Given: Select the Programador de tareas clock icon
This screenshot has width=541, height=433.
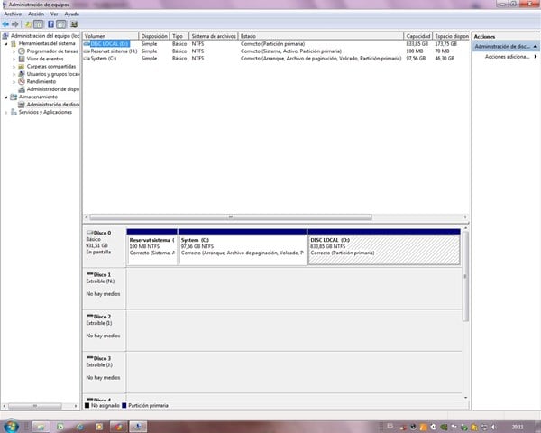Looking at the screenshot, I should click(22, 51).
